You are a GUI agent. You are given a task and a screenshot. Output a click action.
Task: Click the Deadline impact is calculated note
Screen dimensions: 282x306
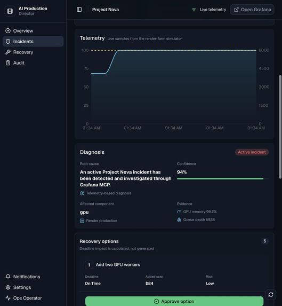coord(117,249)
